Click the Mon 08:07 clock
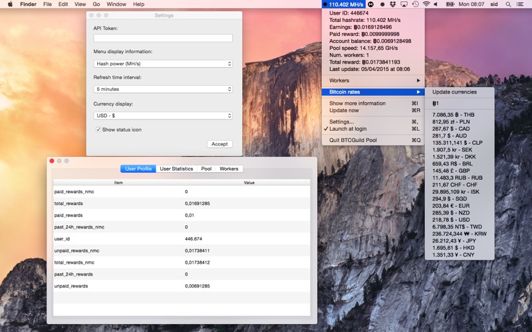The width and height of the screenshot is (532, 332). 471,4
